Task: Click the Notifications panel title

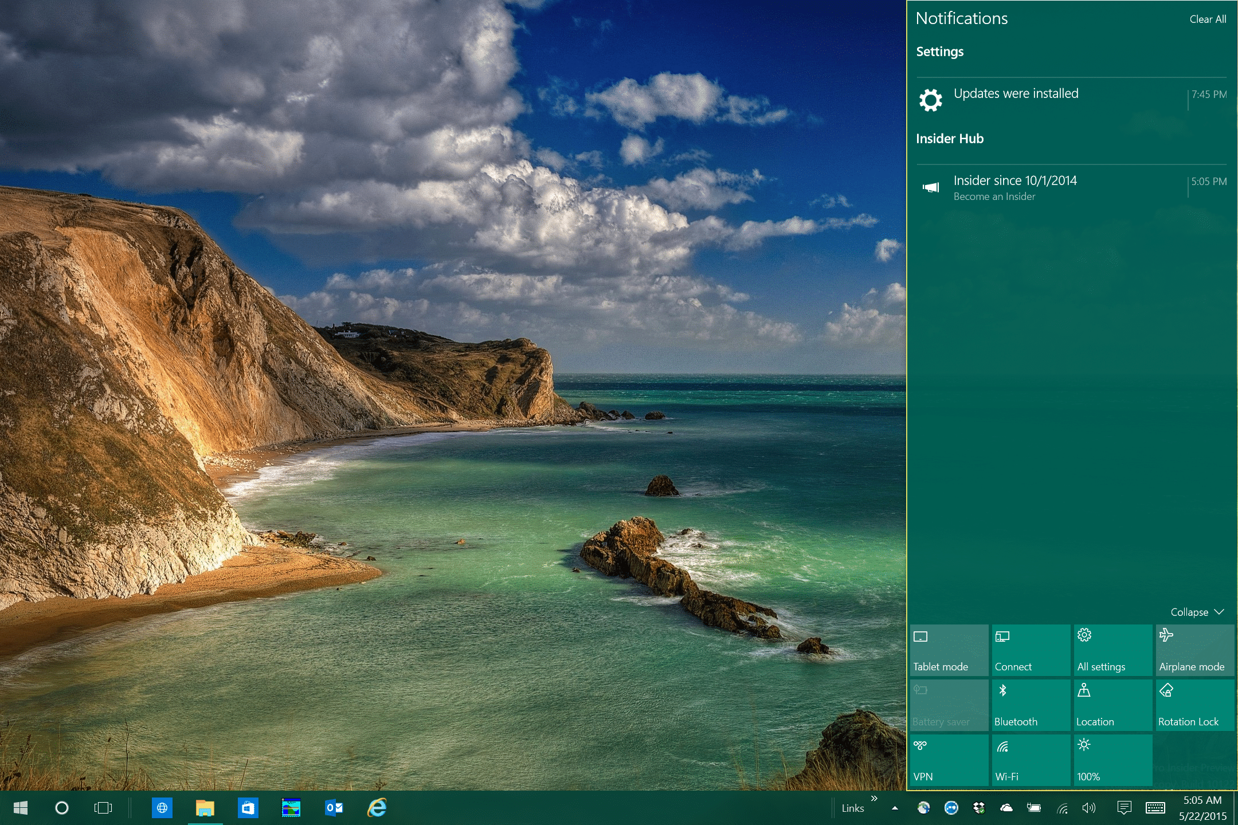Action: pos(962,18)
